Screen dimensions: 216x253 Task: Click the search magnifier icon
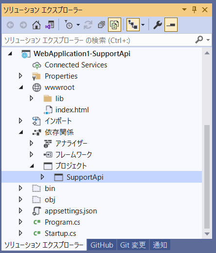click(199, 40)
